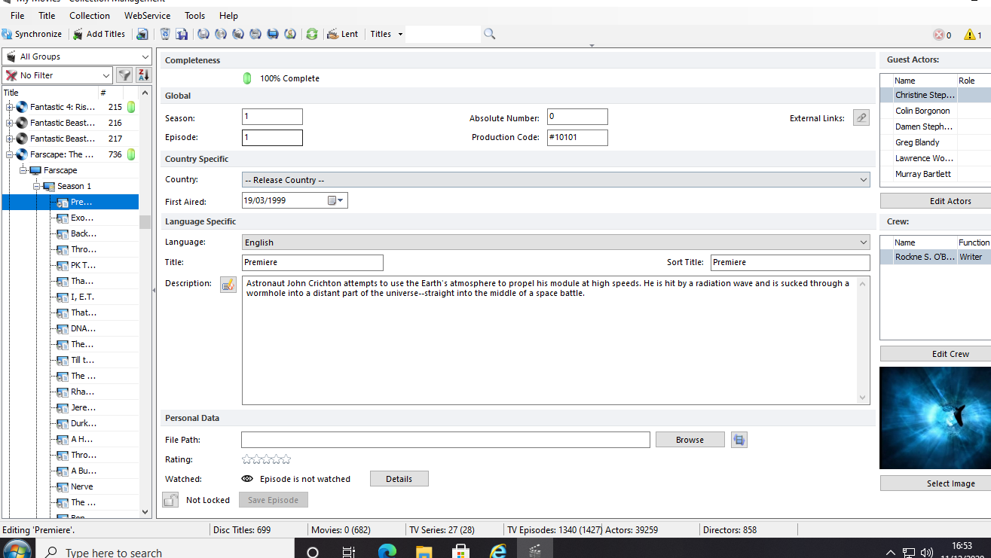Select crew member Rockne S. O'B... row
The width and height of the screenshot is (991, 558).
[x=935, y=257]
